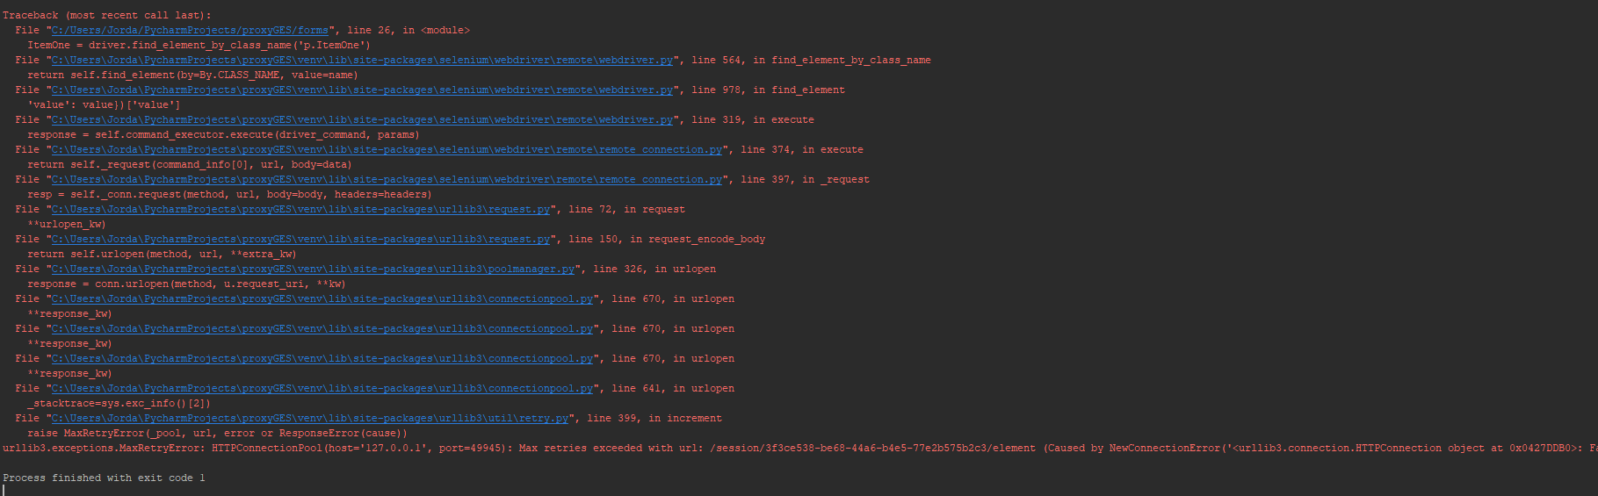The width and height of the screenshot is (1598, 496).
Task: Open poolmanager.py link for line 326
Action: pos(312,269)
